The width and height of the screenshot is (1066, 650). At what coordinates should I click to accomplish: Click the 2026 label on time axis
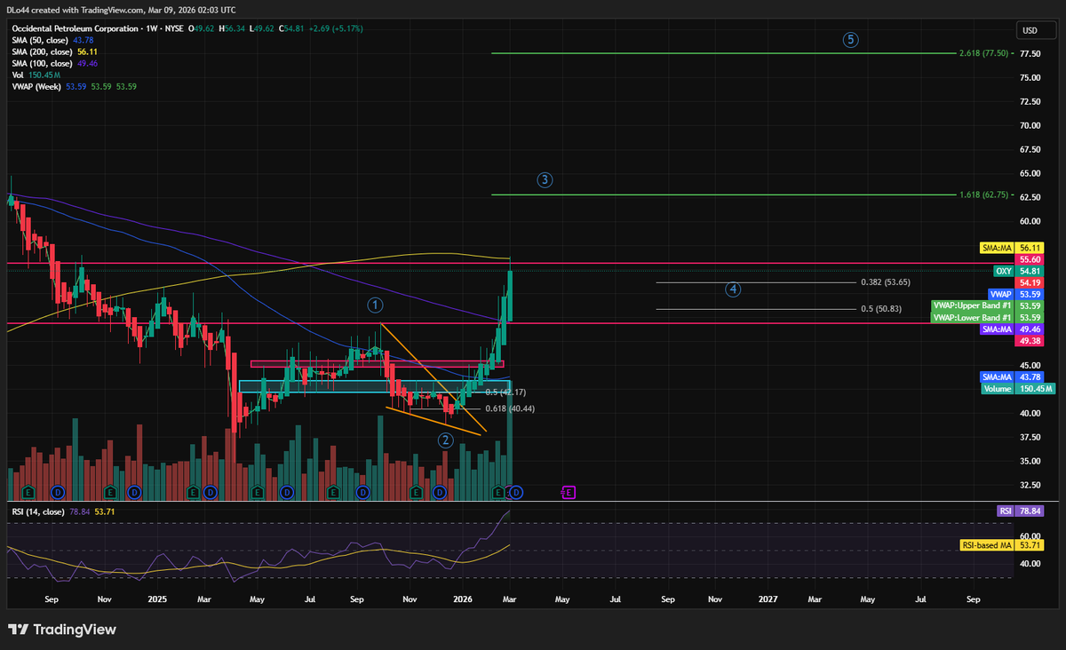(x=465, y=600)
